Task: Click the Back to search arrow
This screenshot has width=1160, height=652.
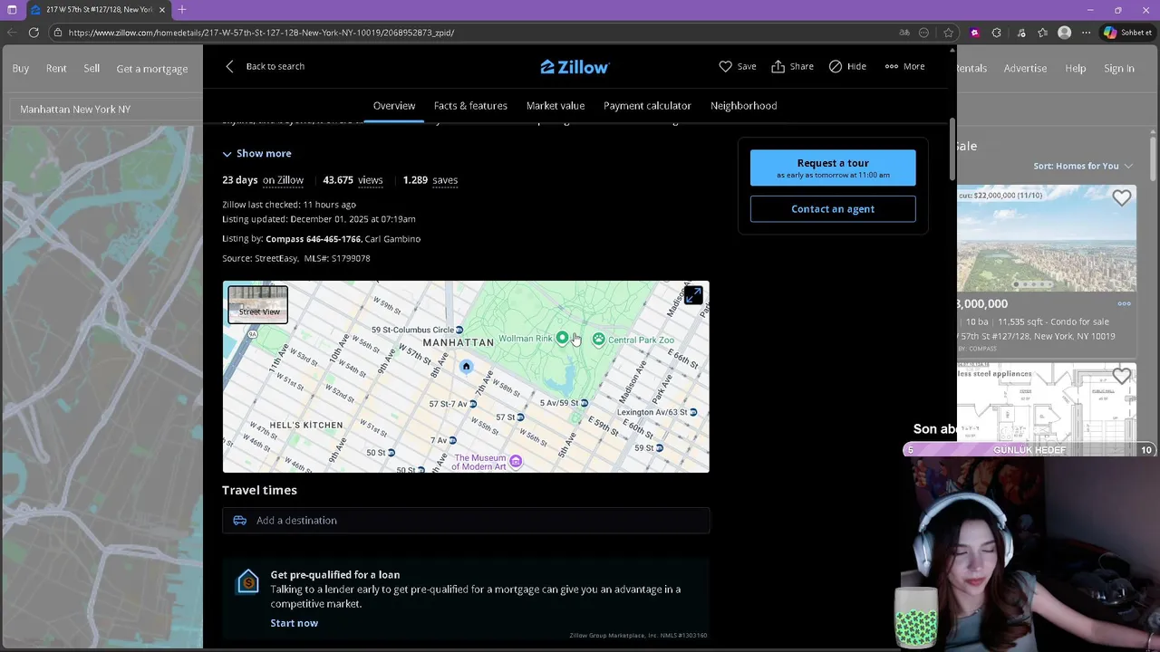Action: 229,66
